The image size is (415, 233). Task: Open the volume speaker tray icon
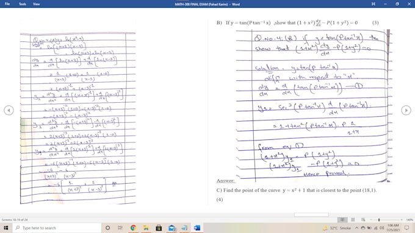381,228
